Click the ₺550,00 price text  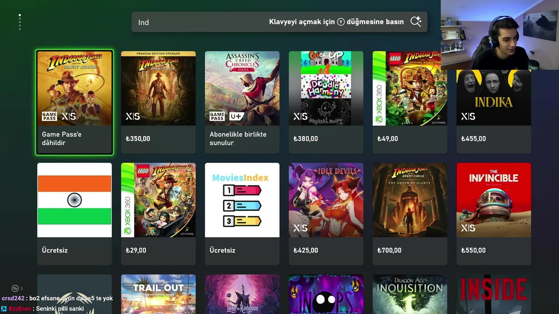(473, 250)
